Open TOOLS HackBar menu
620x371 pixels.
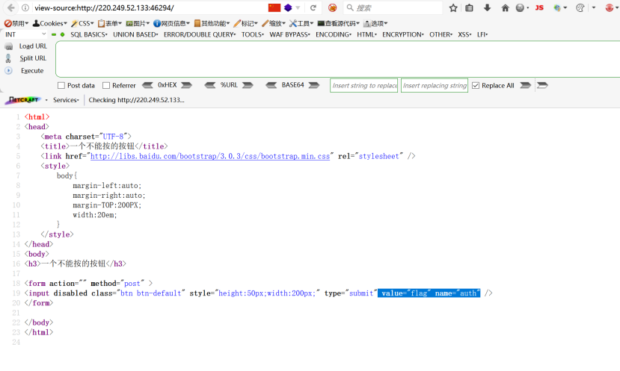point(253,34)
